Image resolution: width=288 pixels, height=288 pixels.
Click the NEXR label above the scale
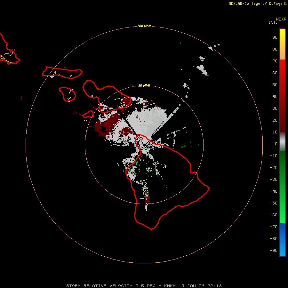tap(281, 19)
